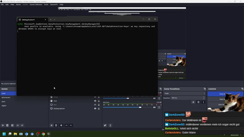Add a new scene transition with plus
The width and height of the screenshot is (244, 137).
(x=193, y=102)
